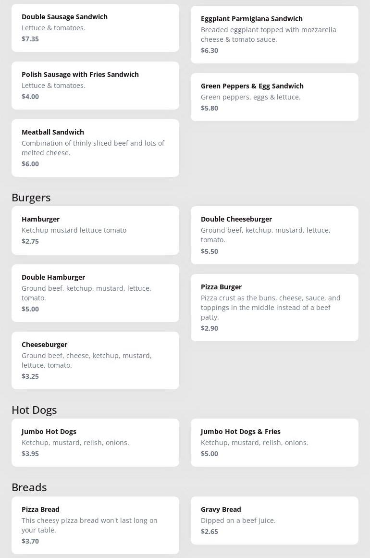Image resolution: width=370 pixels, height=558 pixels.
Task: Choose the Meatball Sandwich card
Action: pos(95,148)
